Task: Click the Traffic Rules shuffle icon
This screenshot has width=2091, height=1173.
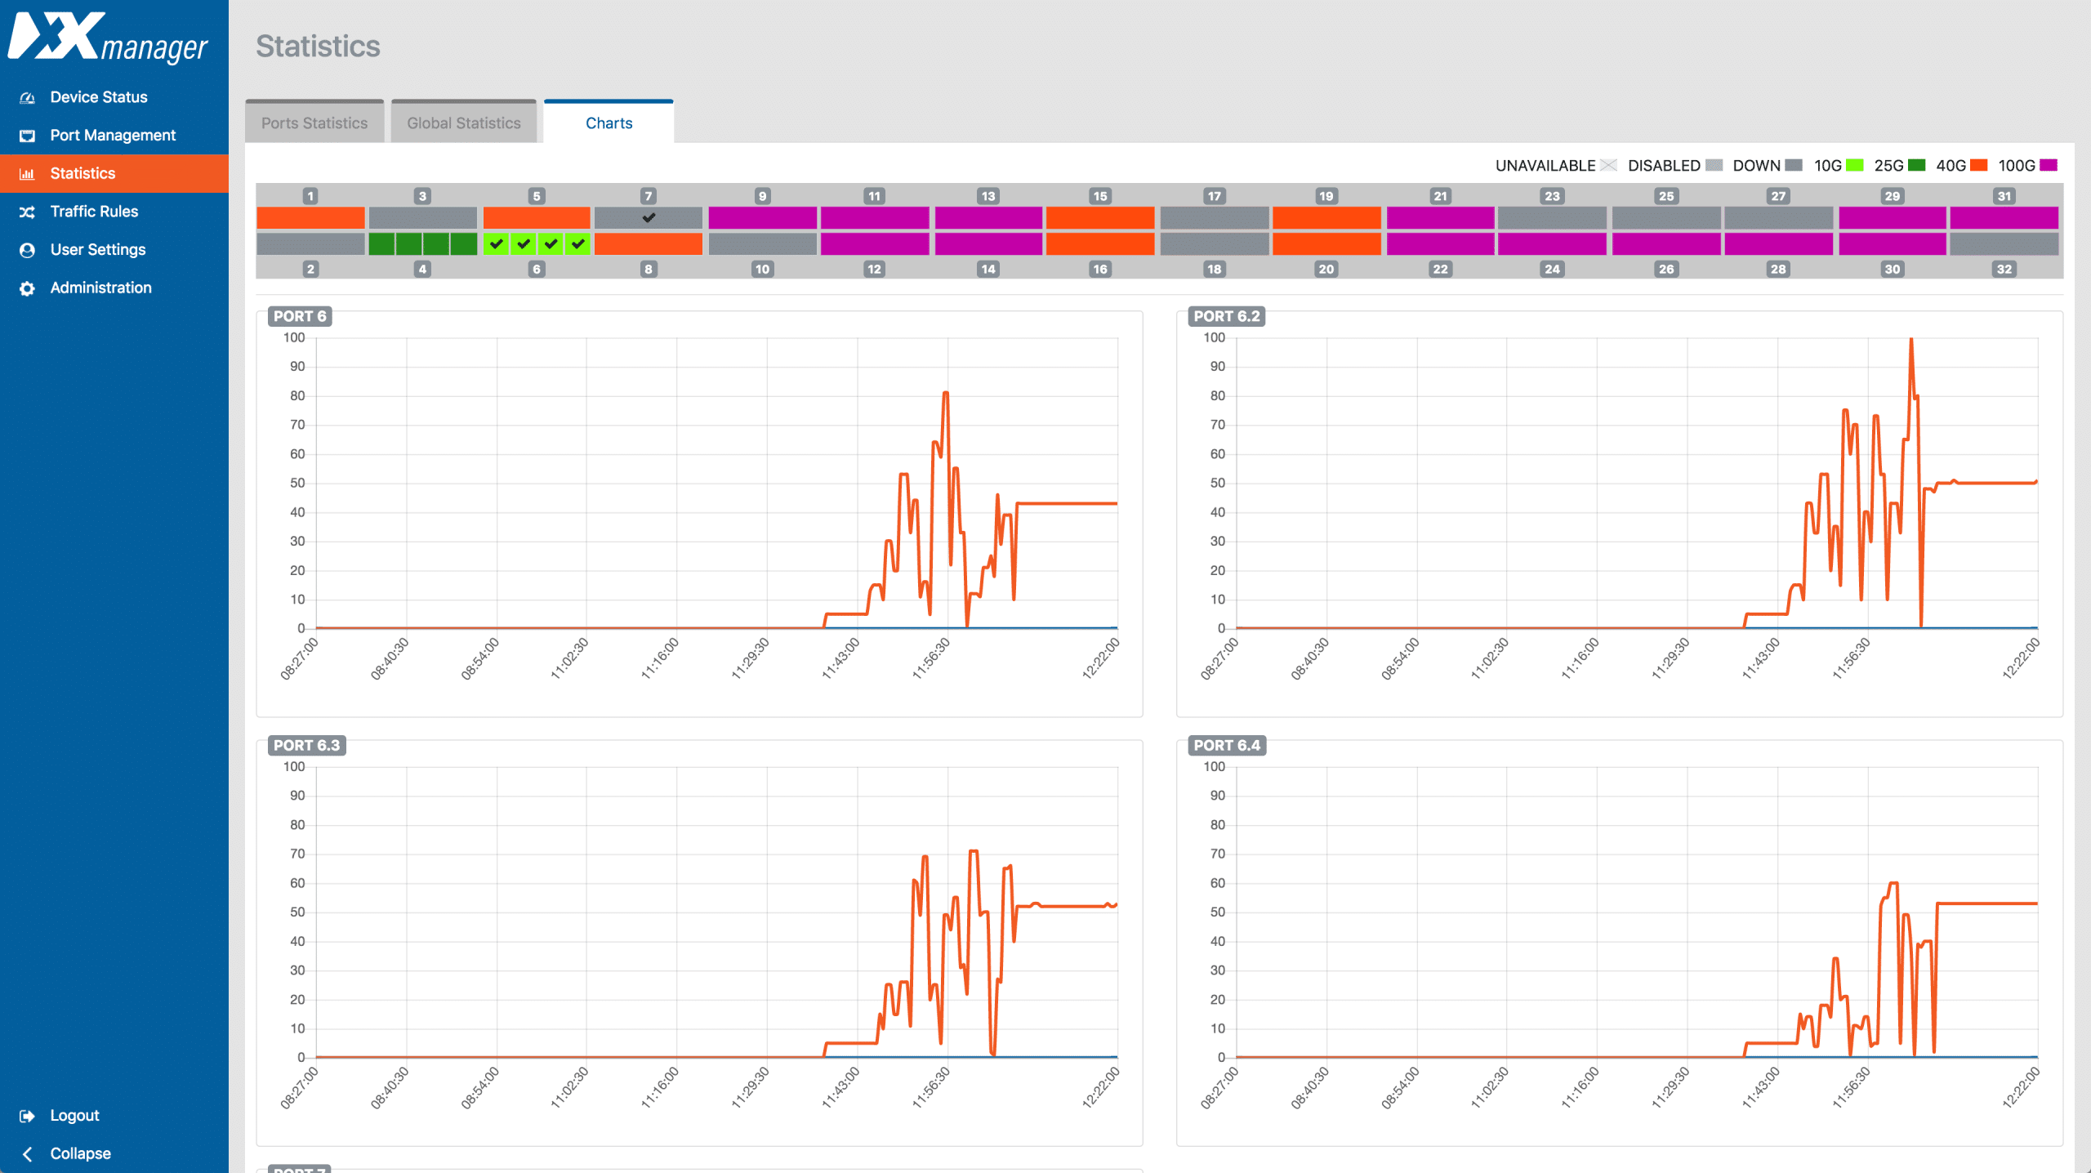Action: pyautogui.click(x=27, y=212)
